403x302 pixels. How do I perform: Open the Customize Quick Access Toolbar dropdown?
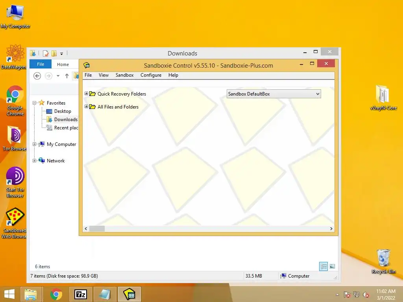[x=62, y=53]
